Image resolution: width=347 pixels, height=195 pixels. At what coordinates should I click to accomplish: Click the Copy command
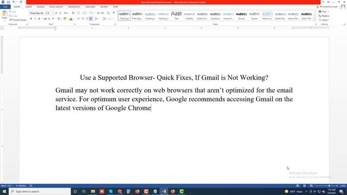pos(13,16)
